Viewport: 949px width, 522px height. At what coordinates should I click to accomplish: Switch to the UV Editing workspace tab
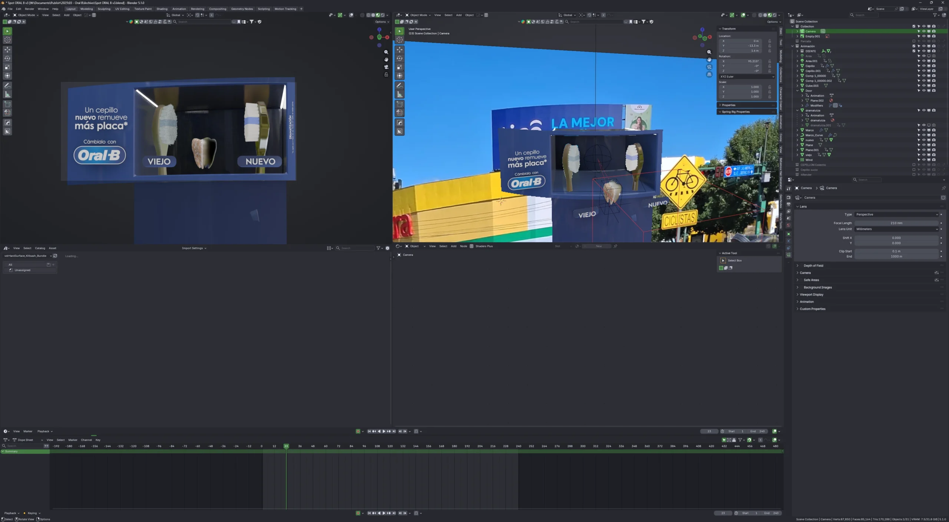tap(122, 9)
